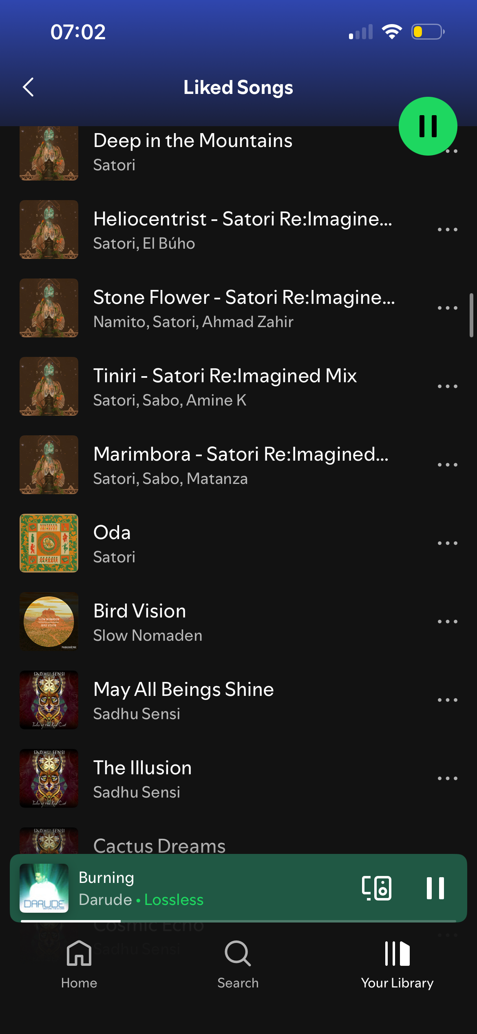Open three-dot menu for Tiniri
The image size is (477, 1034).
pyautogui.click(x=447, y=386)
